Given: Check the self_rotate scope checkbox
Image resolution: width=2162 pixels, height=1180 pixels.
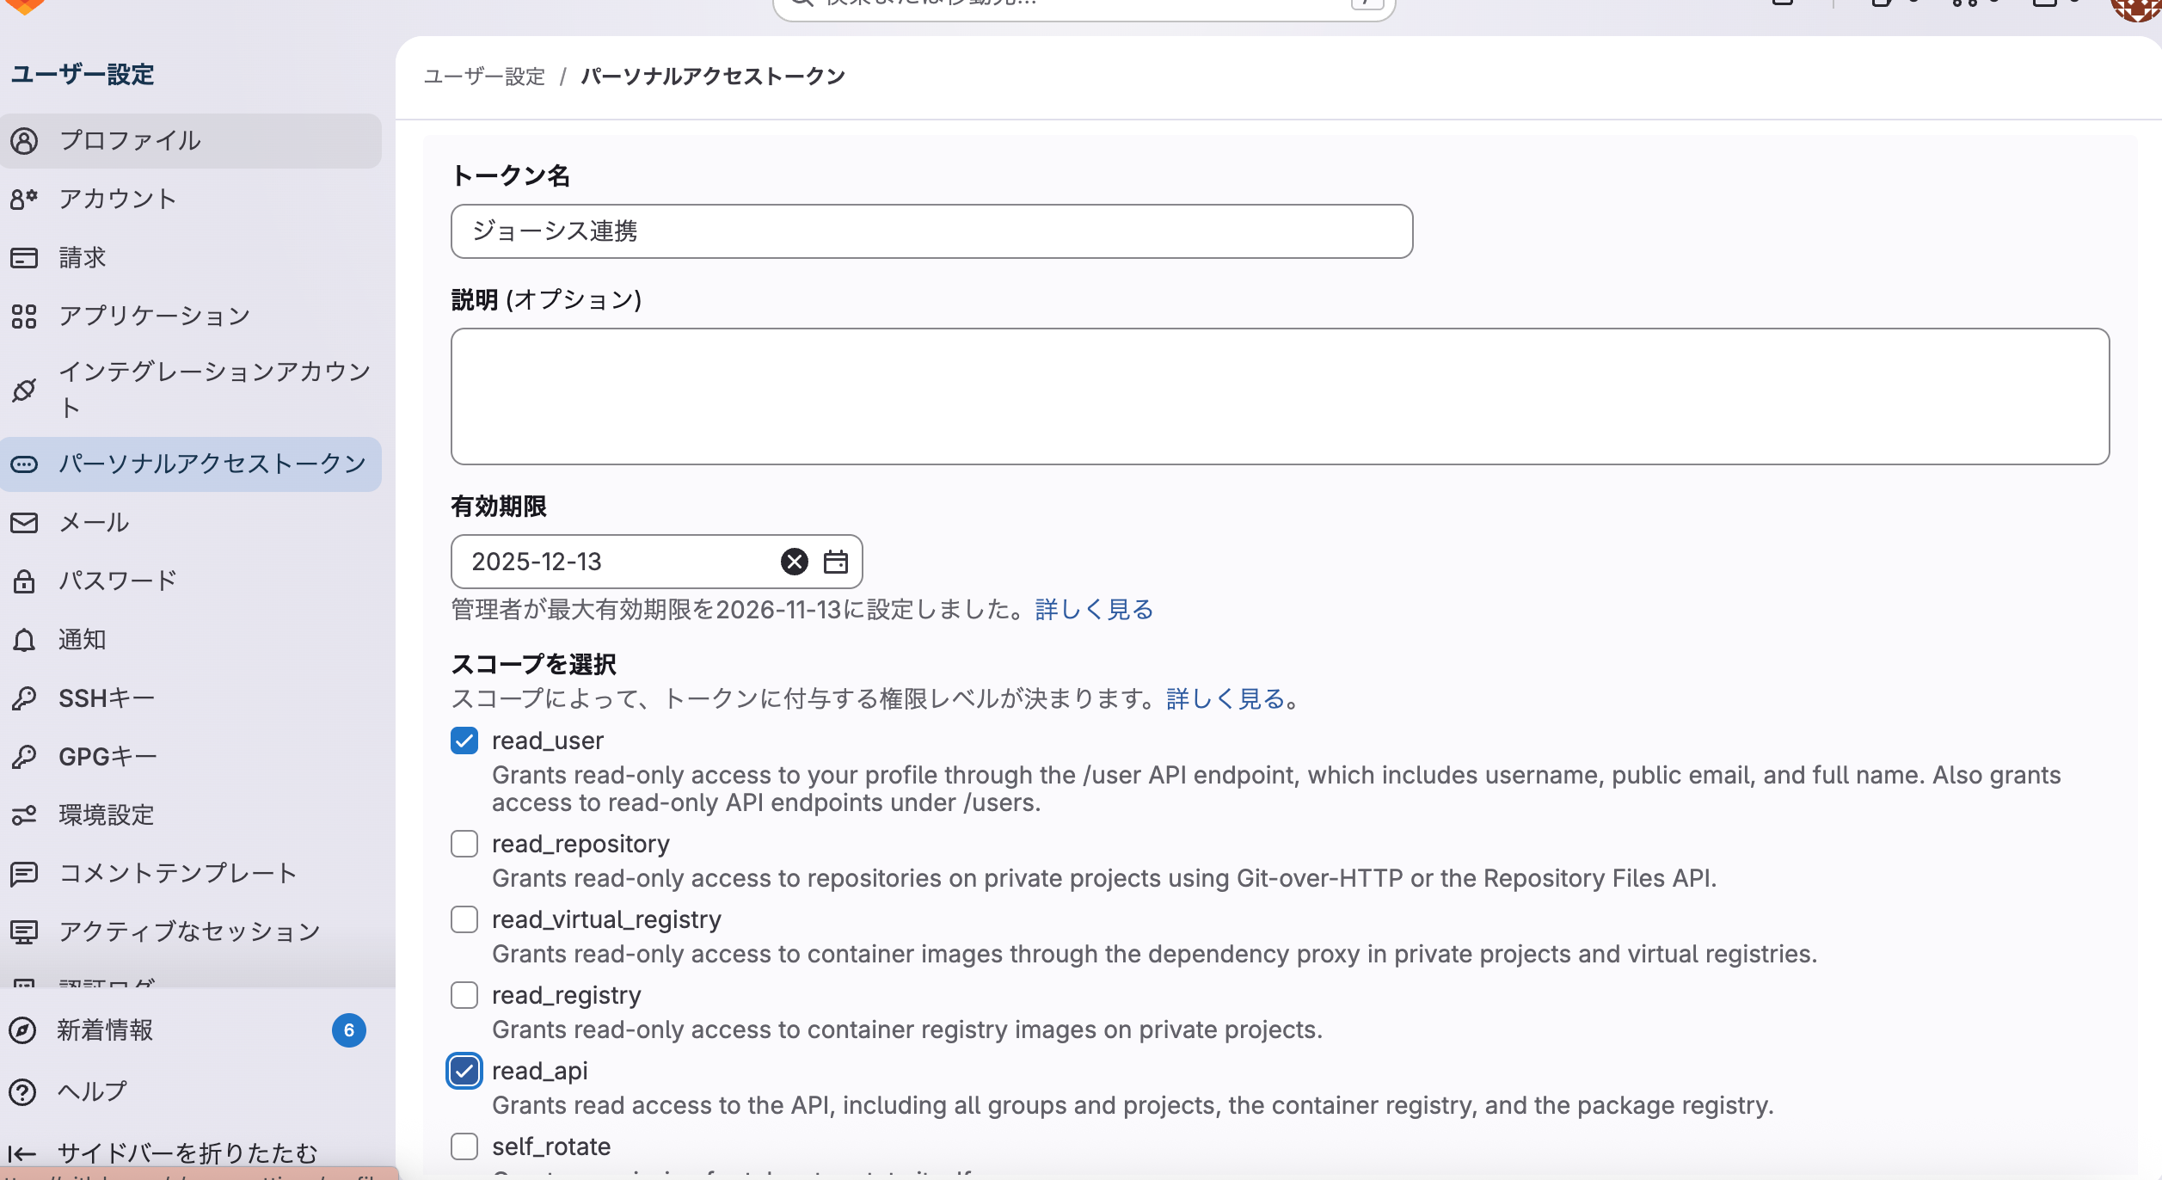Looking at the screenshot, I should pos(464,1146).
